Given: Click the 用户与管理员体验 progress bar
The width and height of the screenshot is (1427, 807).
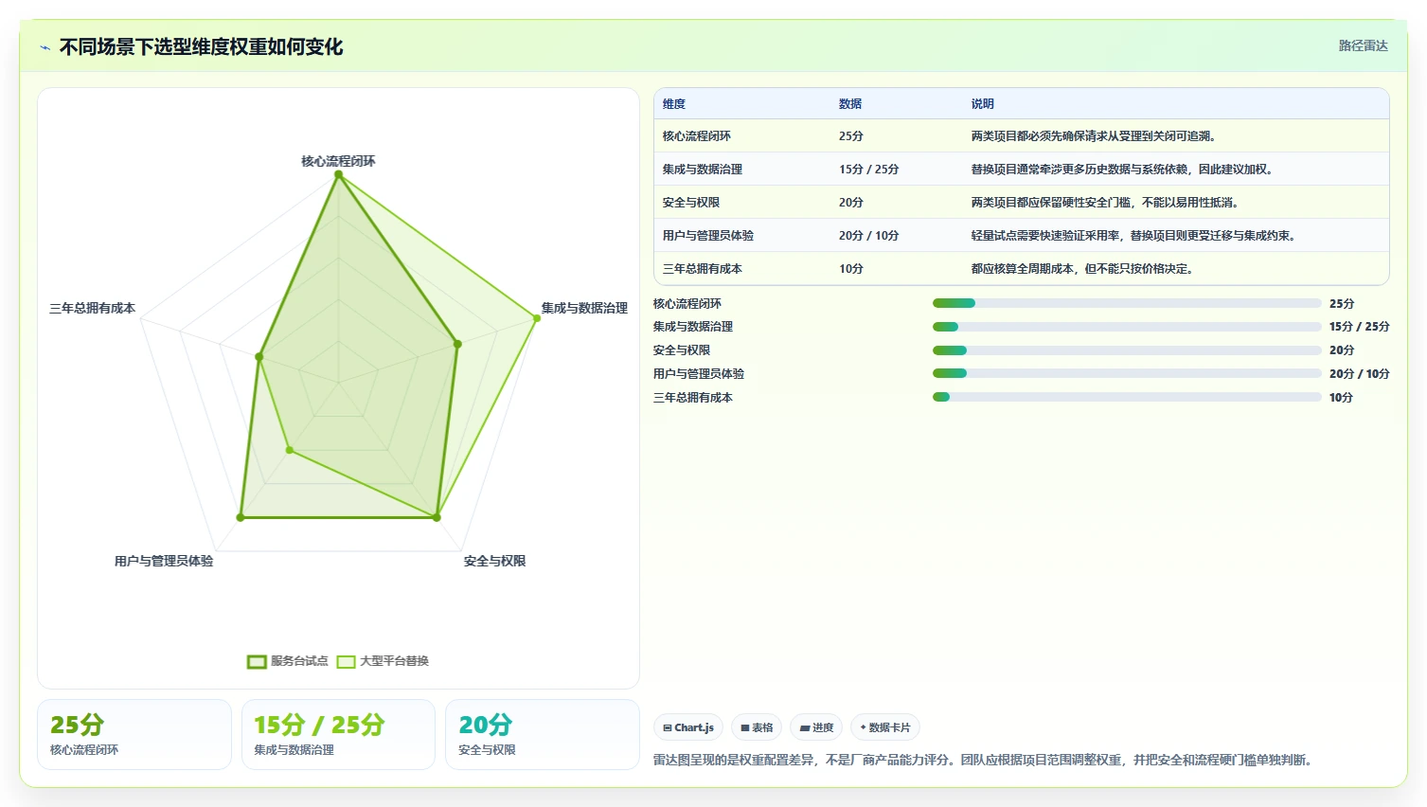Looking at the screenshot, I should click(x=1127, y=373).
